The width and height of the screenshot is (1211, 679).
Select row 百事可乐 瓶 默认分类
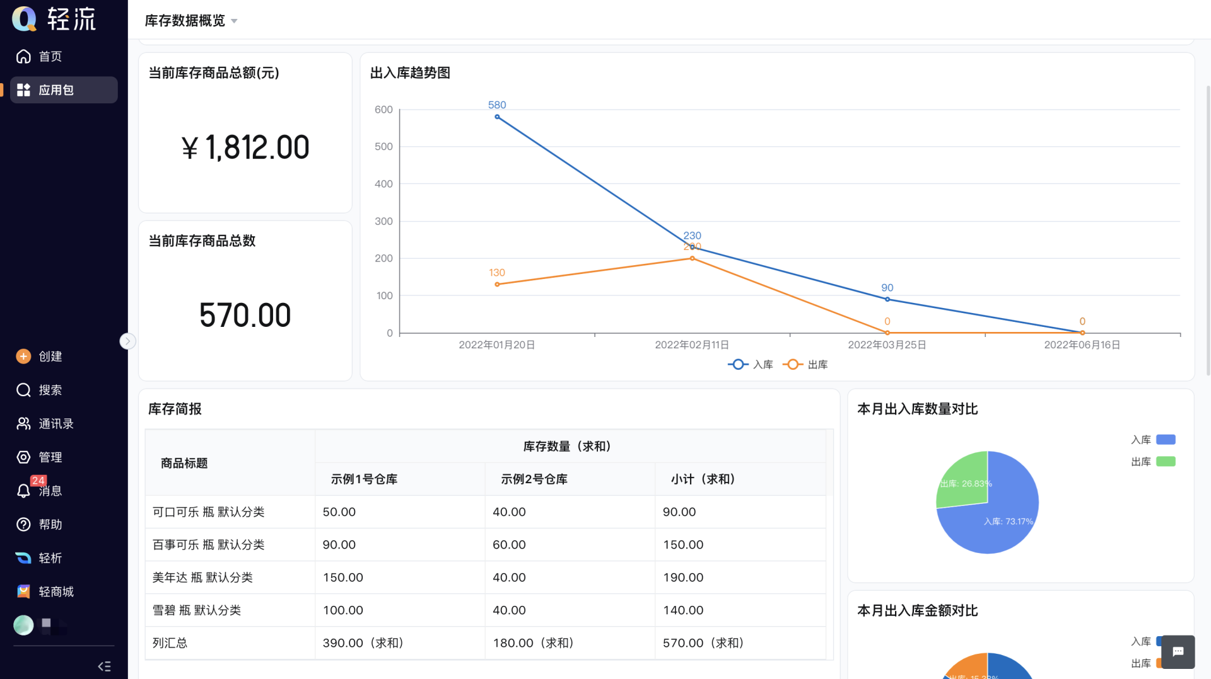point(486,545)
